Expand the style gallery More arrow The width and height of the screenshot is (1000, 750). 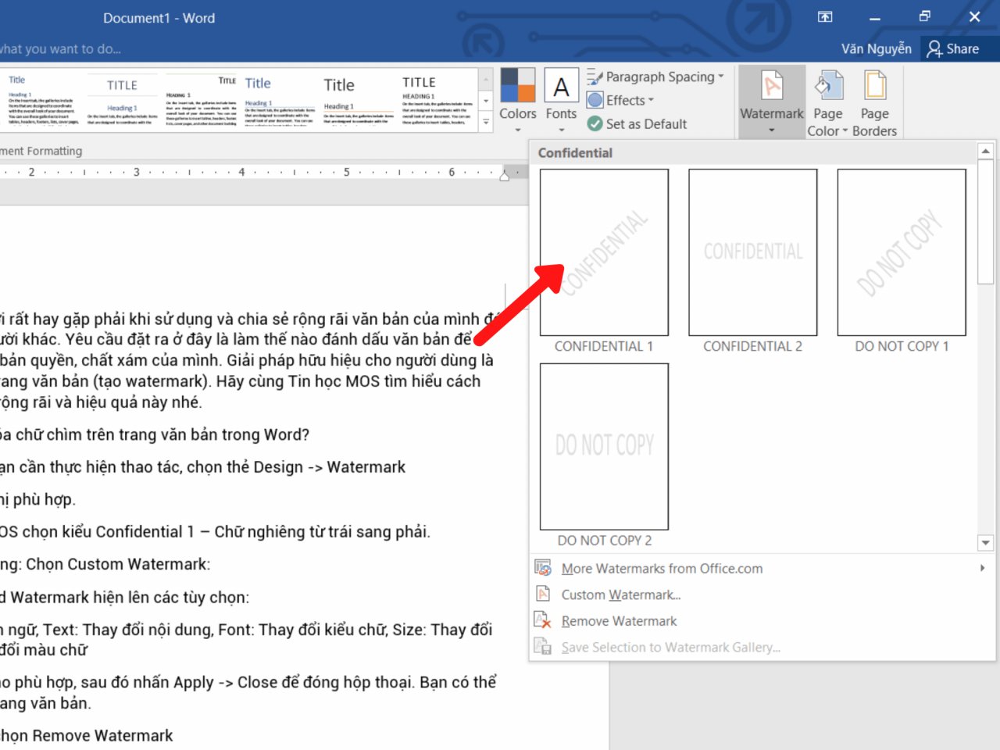coord(486,122)
